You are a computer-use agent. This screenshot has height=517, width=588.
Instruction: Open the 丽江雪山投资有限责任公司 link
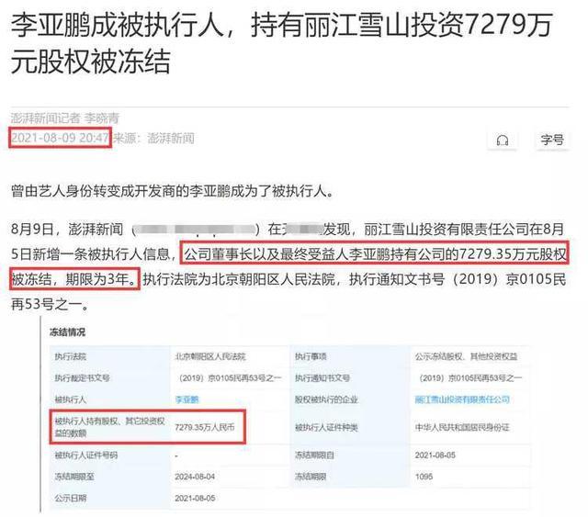click(462, 399)
